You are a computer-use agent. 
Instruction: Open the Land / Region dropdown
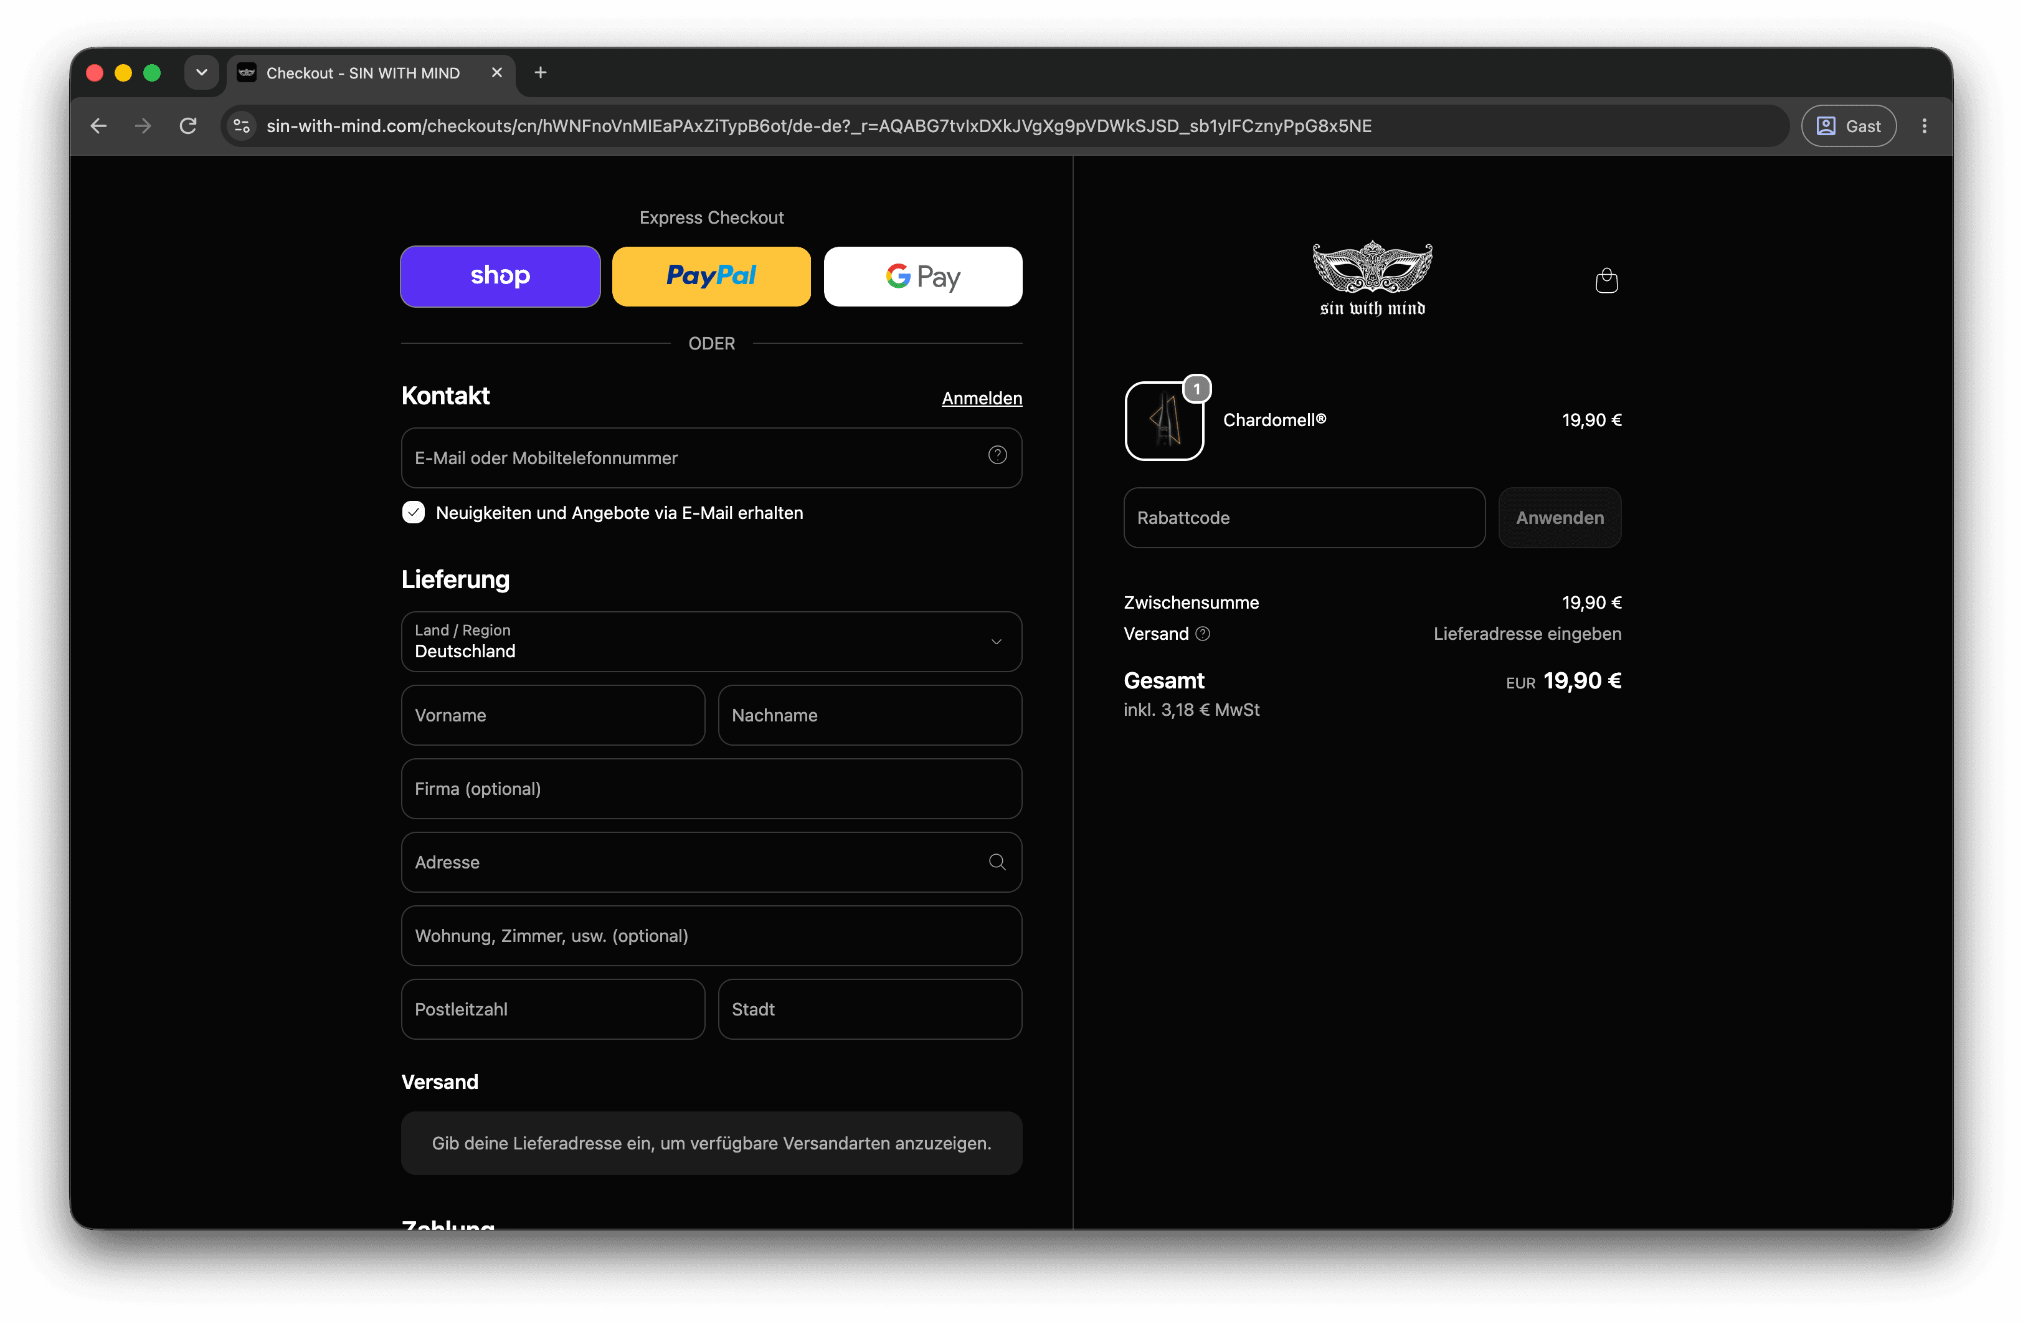[x=711, y=641]
